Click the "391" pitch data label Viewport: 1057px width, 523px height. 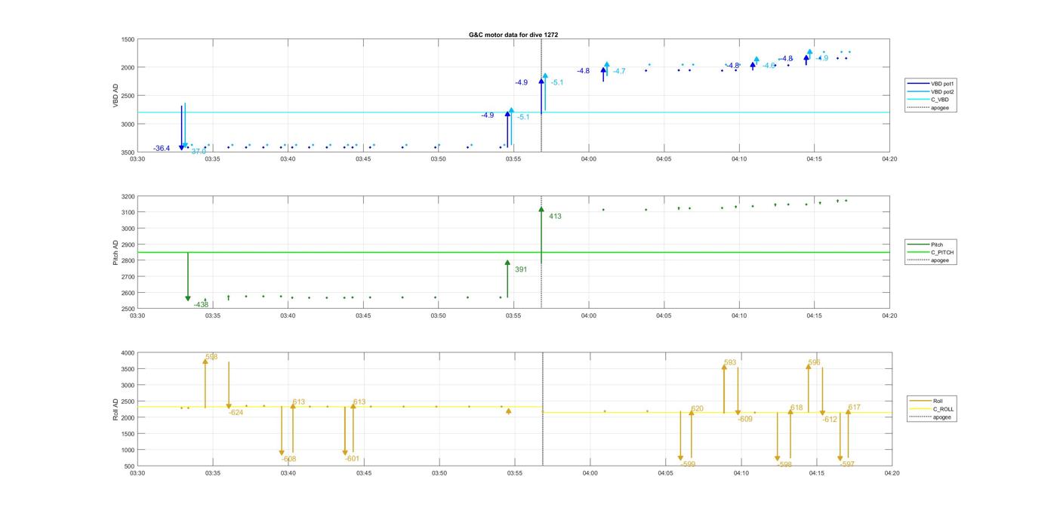(521, 269)
